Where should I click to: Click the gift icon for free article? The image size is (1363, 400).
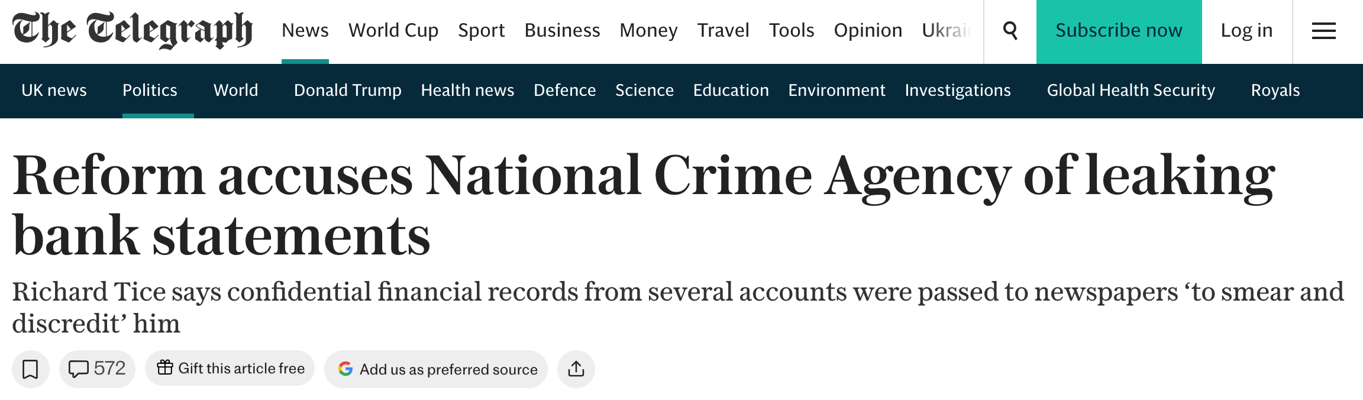tap(164, 367)
